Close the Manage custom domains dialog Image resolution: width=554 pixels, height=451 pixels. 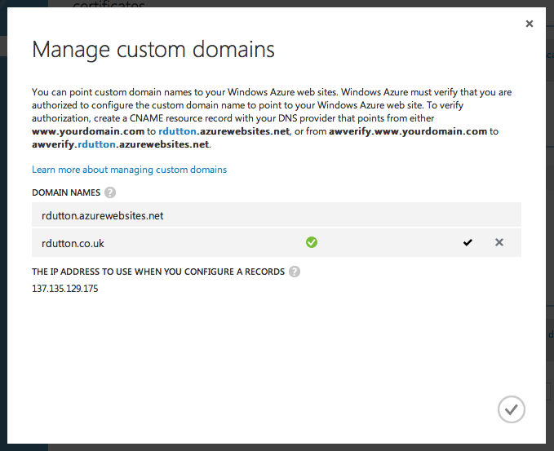(529, 24)
